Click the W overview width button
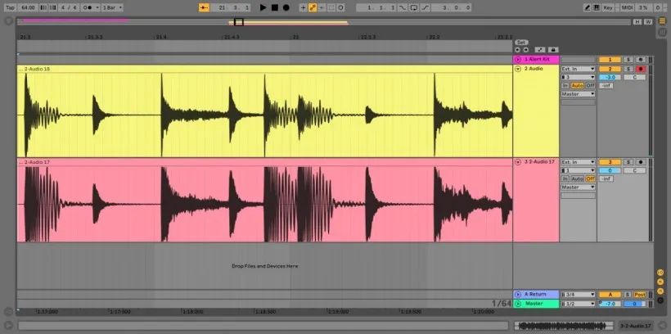This screenshot has height=334, width=671. pos(649,22)
